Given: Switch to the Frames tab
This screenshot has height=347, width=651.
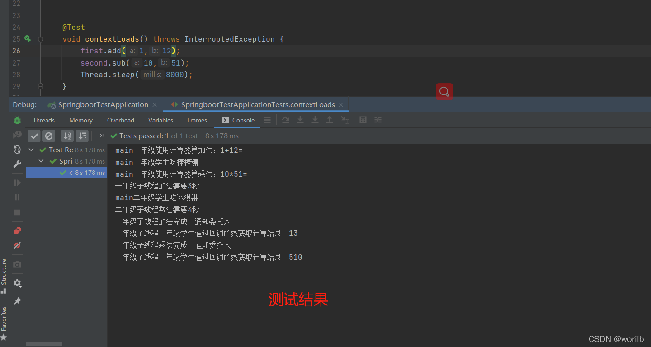Looking at the screenshot, I should 197,120.
